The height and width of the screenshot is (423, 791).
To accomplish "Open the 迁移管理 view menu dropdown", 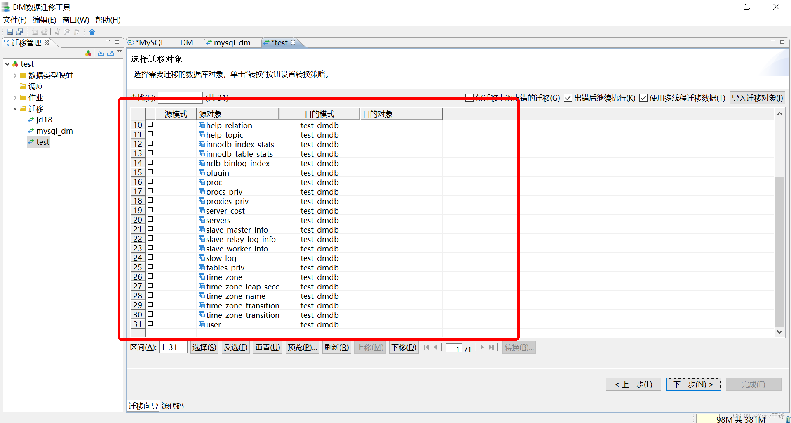I will click(120, 52).
